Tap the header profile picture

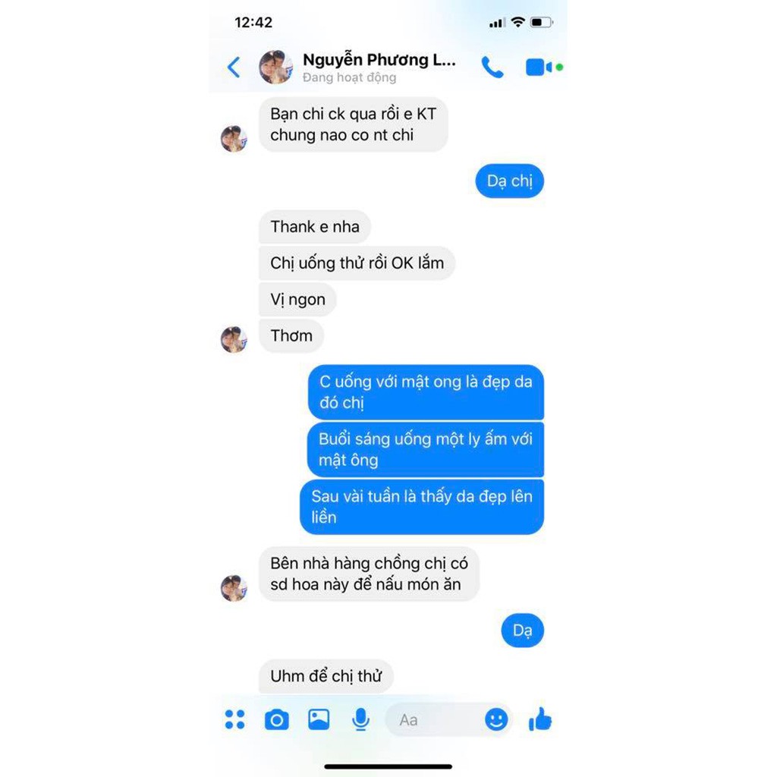coord(276,67)
